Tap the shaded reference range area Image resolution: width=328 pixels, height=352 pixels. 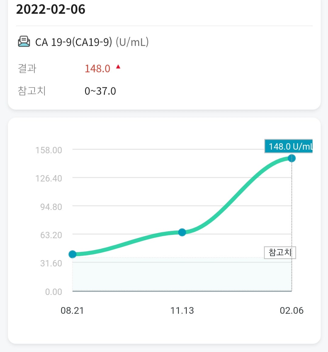[x=182, y=274]
